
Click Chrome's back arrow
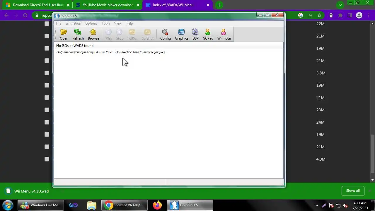click(x=6, y=15)
